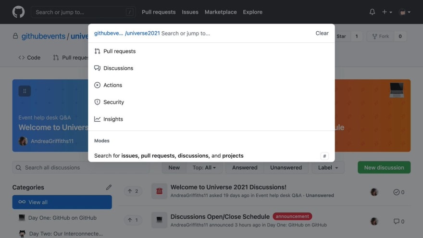Click the star count 1

[x=357, y=36]
